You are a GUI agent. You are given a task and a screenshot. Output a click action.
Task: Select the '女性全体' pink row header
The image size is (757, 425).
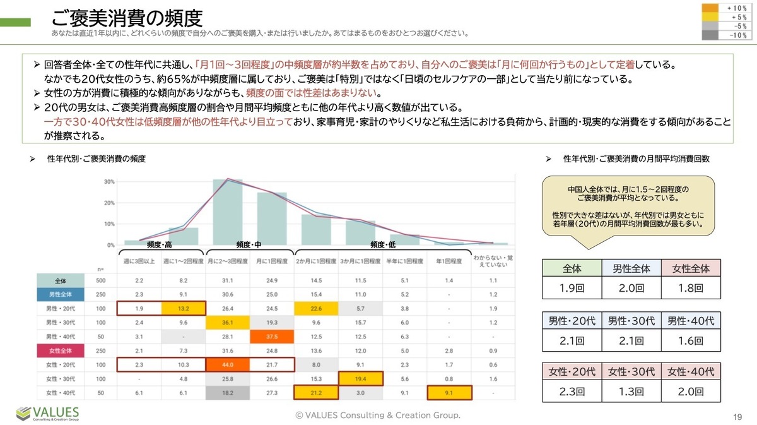click(x=61, y=350)
